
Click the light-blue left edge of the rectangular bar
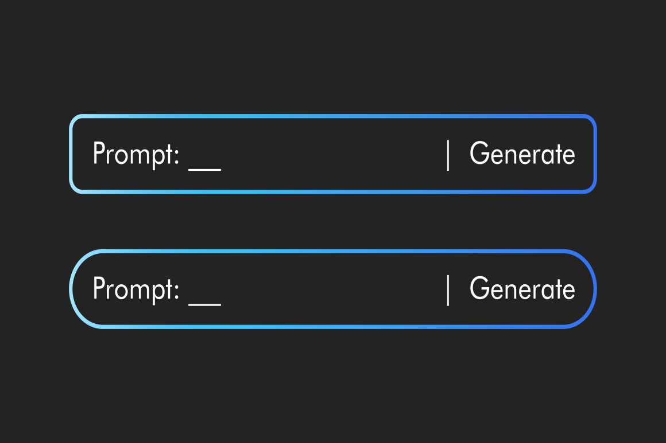71,154
